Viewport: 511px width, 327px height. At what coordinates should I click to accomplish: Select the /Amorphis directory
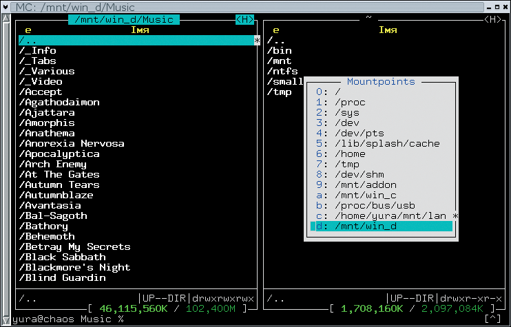click(47, 123)
